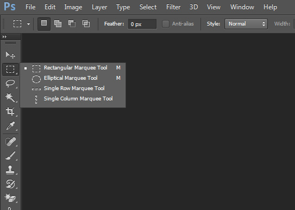Open the Edit menu

click(50, 7)
